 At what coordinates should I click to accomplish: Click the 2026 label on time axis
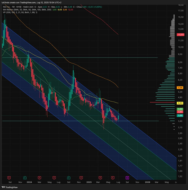pos(148,182)
